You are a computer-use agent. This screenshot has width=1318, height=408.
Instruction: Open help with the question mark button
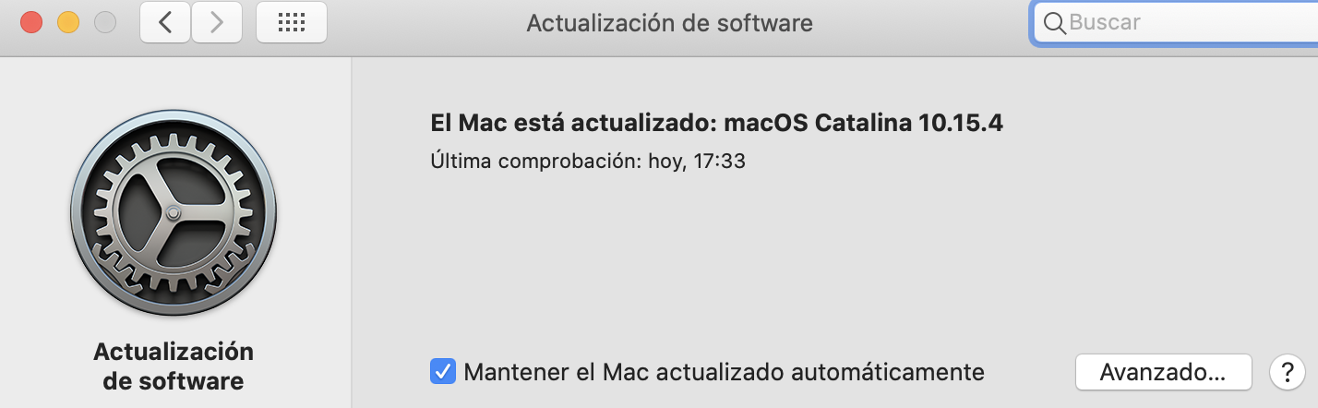(1287, 372)
